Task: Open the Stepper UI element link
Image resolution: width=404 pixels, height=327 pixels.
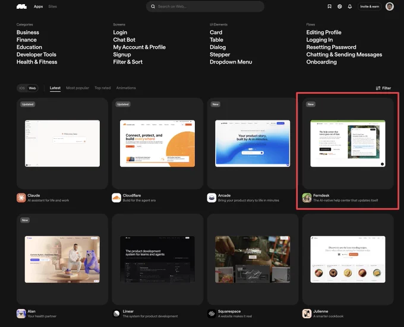Action: [220, 55]
